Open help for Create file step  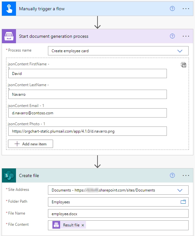coord(172,175)
